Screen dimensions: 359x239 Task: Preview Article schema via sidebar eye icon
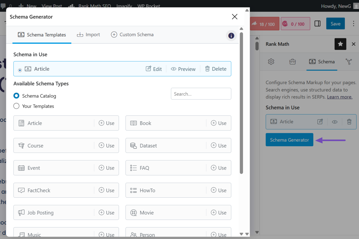pyautogui.click(x=335, y=122)
